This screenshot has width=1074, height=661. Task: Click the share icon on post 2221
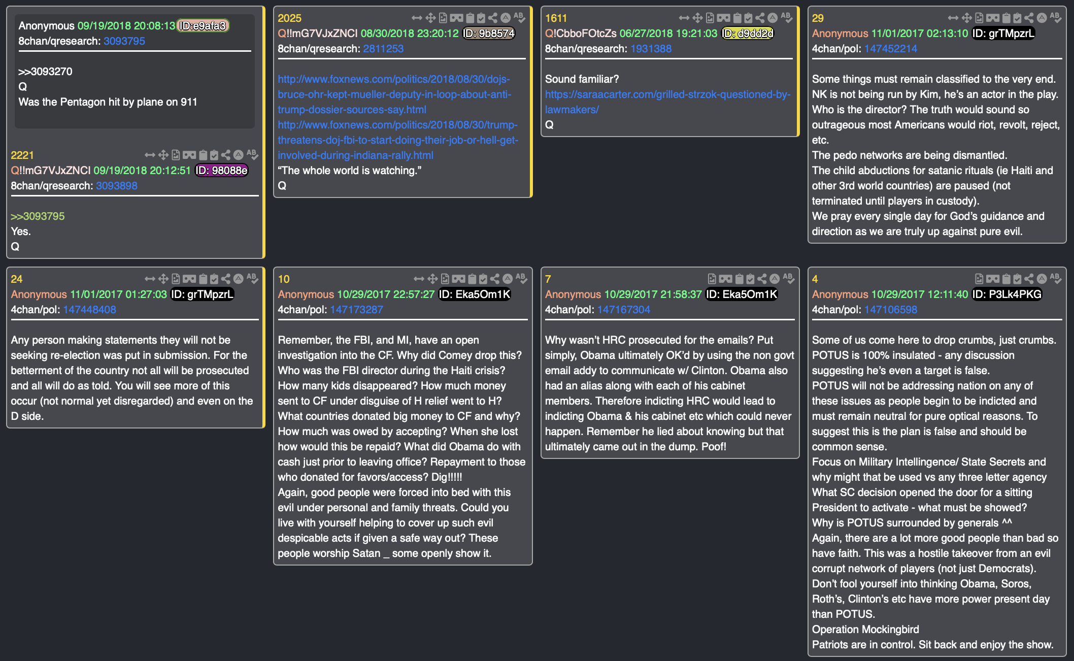pos(226,155)
